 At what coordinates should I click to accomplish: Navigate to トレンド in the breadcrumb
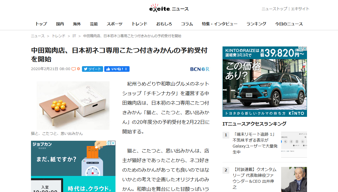point(58,36)
